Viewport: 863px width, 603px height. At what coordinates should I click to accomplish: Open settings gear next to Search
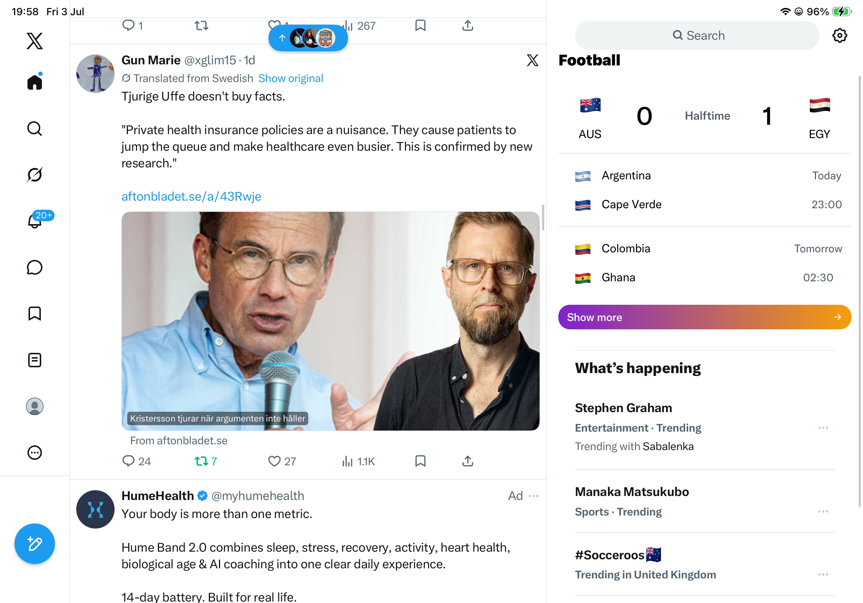[x=839, y=36]
